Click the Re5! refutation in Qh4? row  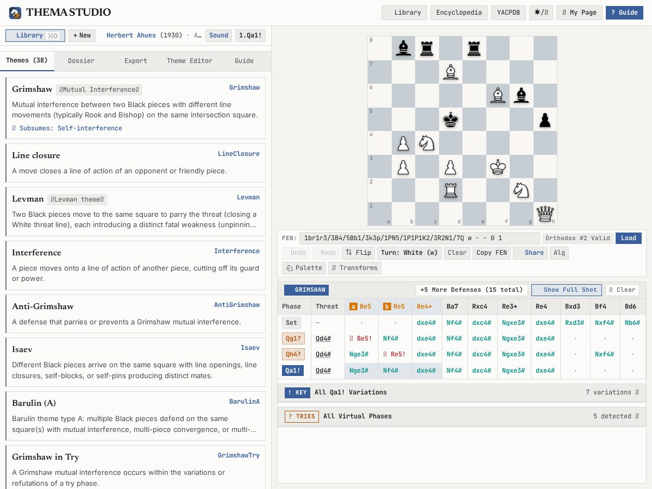coord(394,354)
